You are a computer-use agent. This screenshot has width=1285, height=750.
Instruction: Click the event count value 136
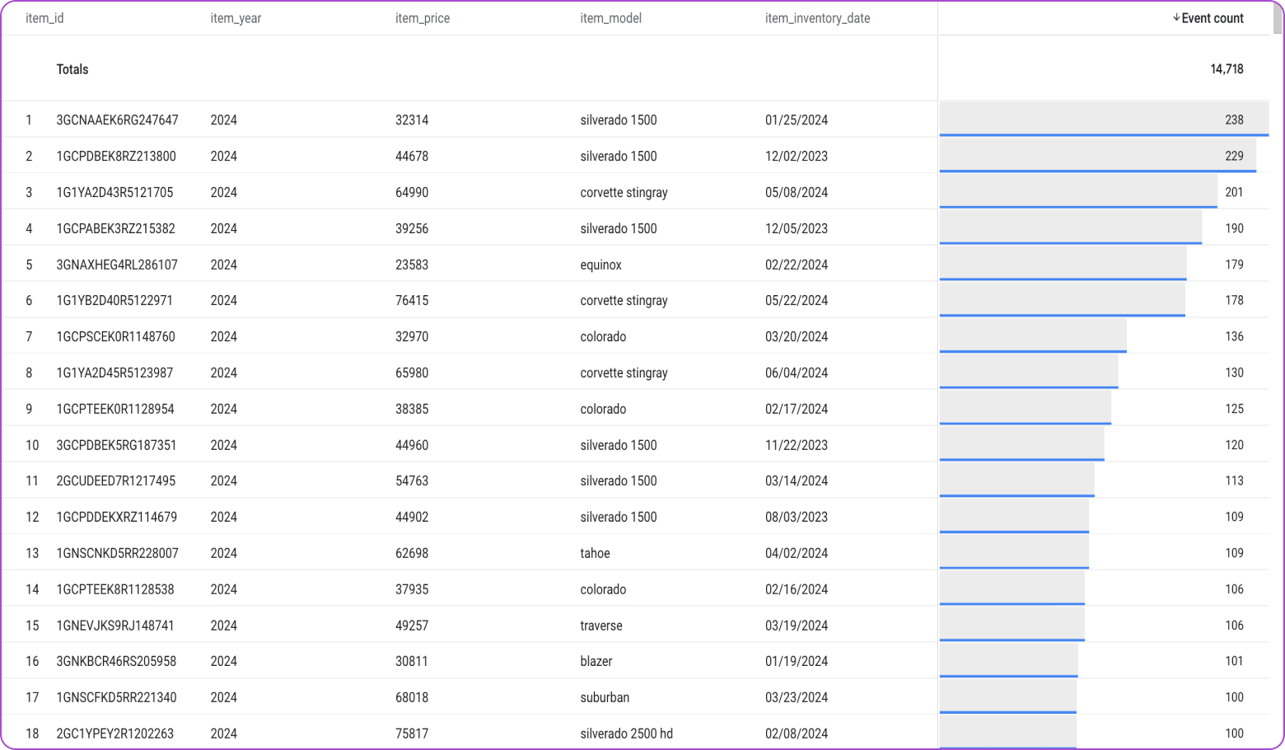point(1234,337)
